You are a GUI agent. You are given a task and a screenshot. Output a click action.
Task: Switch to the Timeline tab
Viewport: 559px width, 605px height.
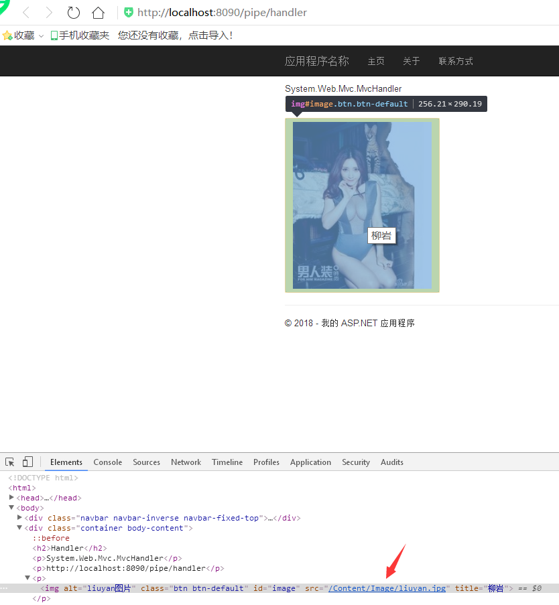(227, 462)
